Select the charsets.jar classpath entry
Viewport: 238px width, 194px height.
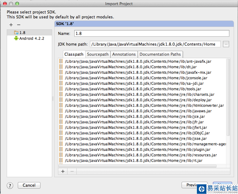(x=140, y=95)
